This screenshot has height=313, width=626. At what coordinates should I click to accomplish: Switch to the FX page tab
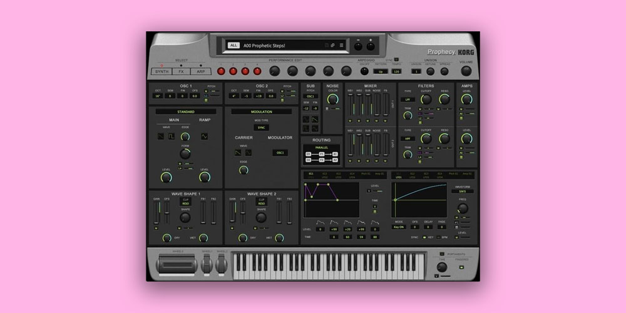coord(181,71)
